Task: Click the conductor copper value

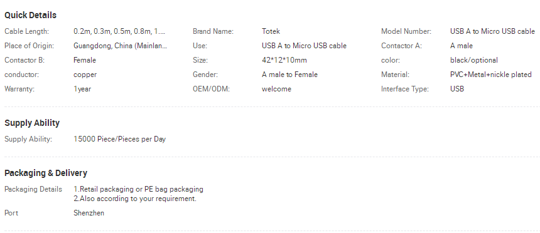Action: (x=85, y=75)
